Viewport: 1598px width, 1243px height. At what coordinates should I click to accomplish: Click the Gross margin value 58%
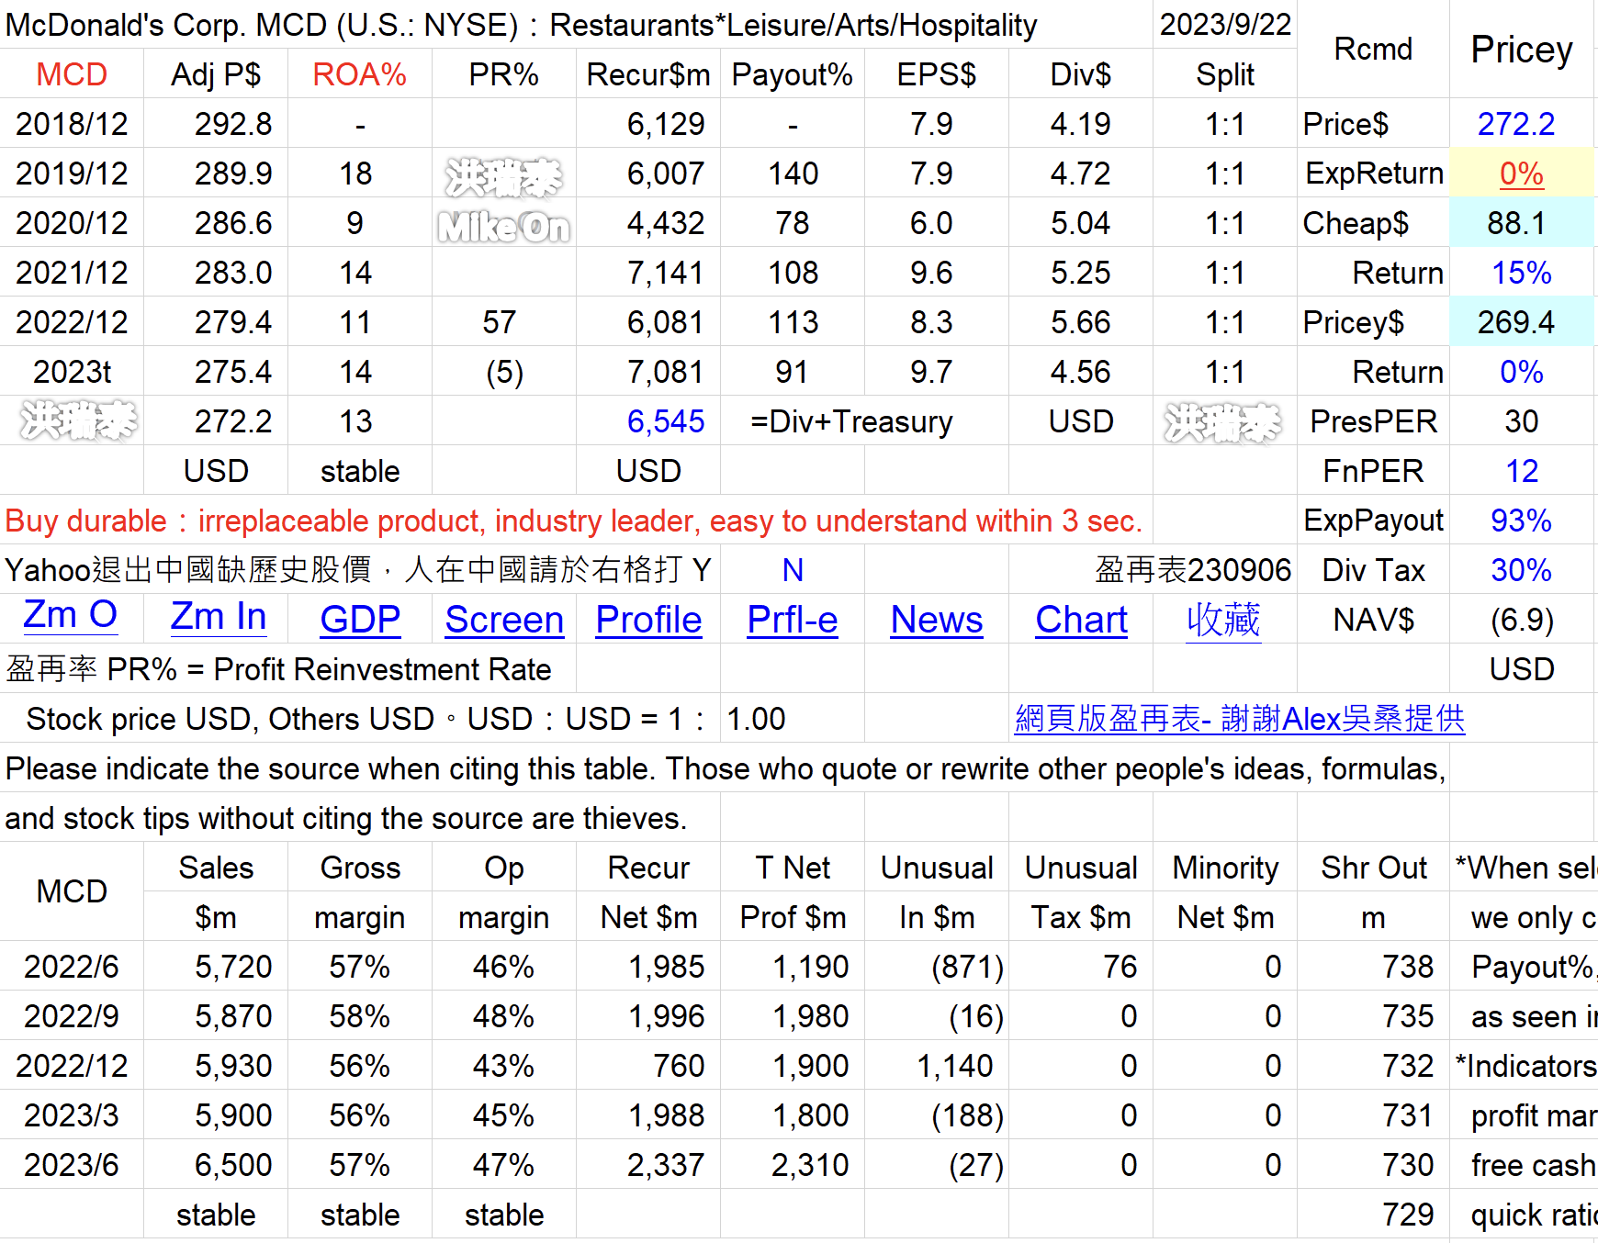coord(360,1016)
